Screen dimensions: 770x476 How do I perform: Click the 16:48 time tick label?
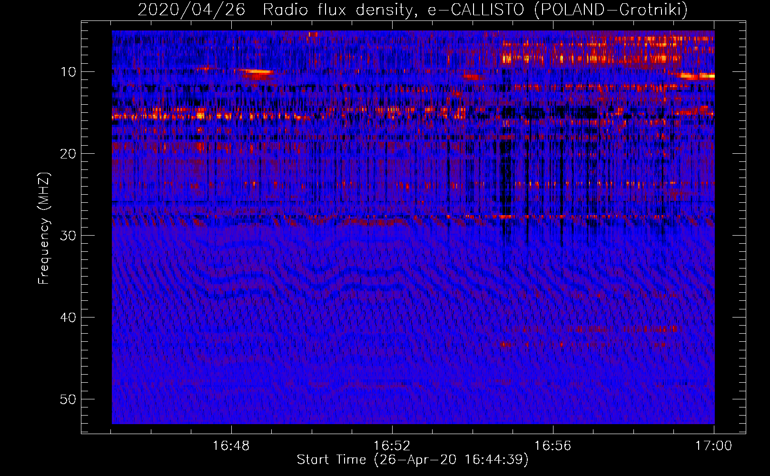(231, 446)
